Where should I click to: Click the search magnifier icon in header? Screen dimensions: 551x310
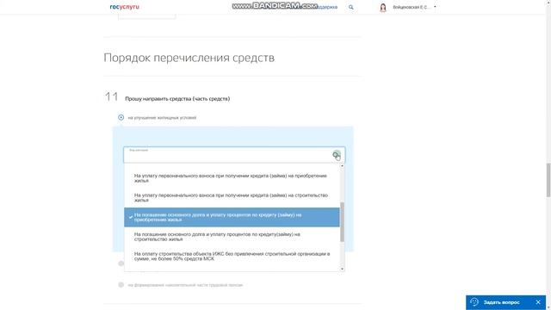(x=350, y=7)
